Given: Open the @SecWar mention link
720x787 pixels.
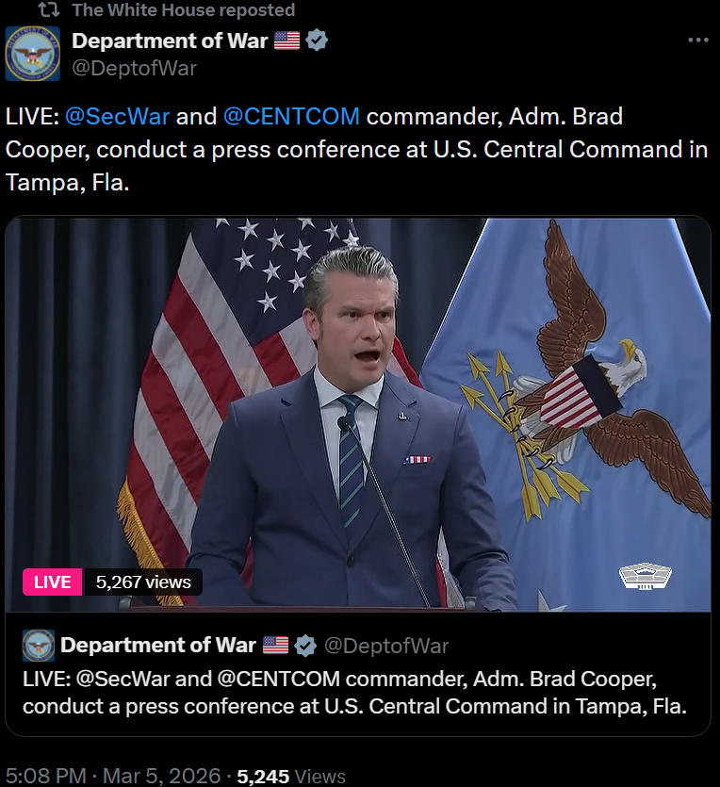Looking at the screenshot, I should pos(118,117).
